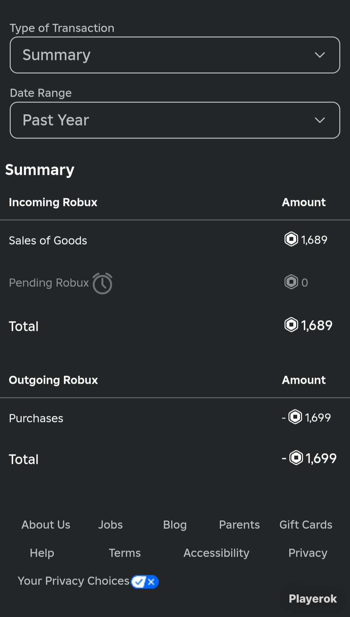The height and width of the screenshot is (617, 350).
Task: Go to the Jobs footer link
Action: [110, 525]
